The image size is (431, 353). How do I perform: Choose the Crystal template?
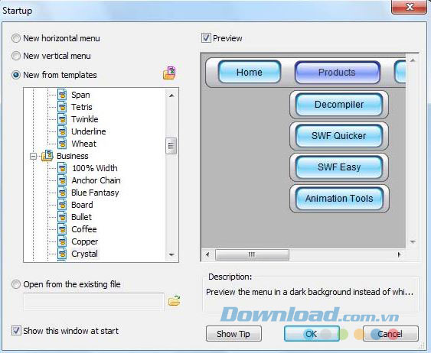84,254
